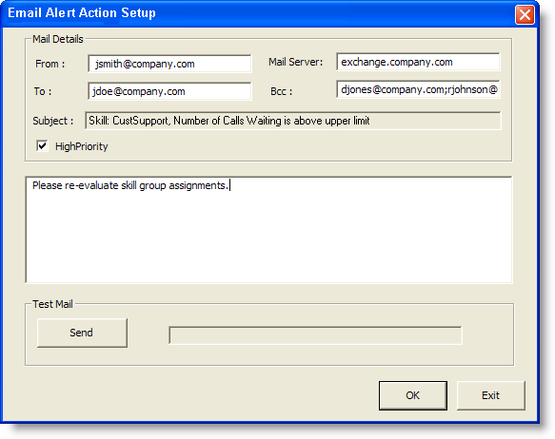
Task: Click the HighPriority label text
Action: (82, 146)
